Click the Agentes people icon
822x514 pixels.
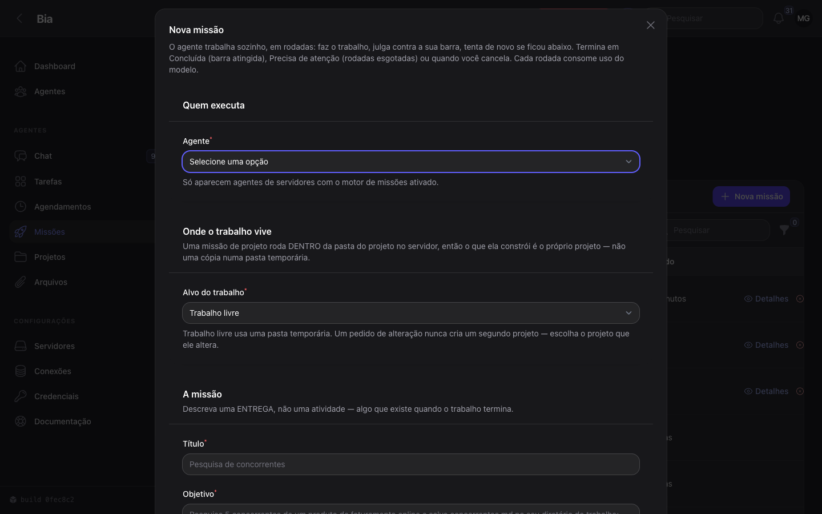(x=21, y=91)
